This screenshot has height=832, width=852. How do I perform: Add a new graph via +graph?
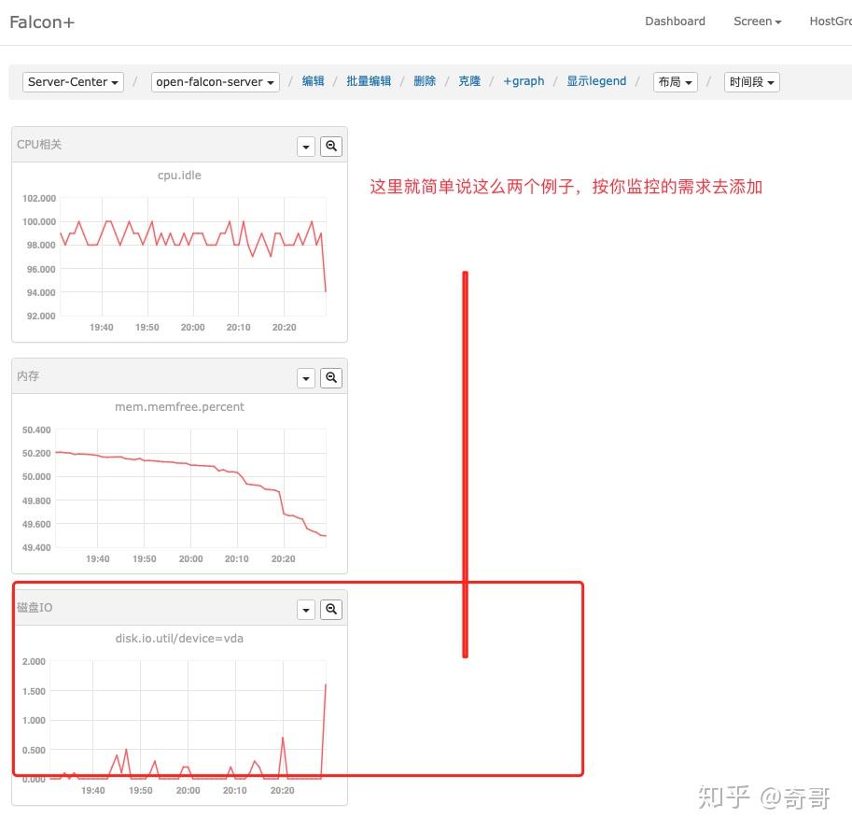coord(524,81)
